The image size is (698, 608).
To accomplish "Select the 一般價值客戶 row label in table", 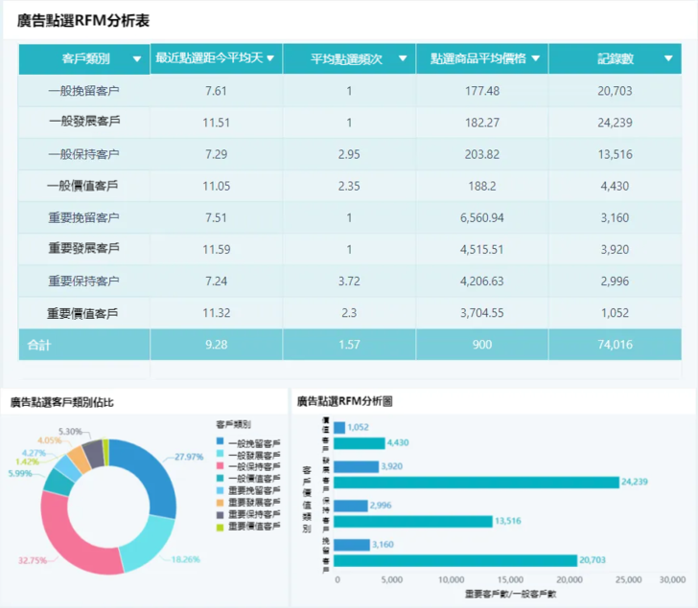I will coord(83,186).
